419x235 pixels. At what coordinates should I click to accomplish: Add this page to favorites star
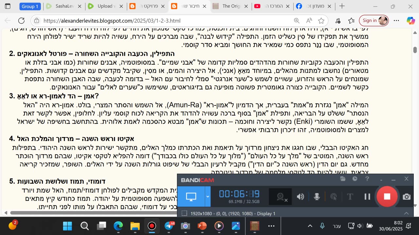pos(321,21)
